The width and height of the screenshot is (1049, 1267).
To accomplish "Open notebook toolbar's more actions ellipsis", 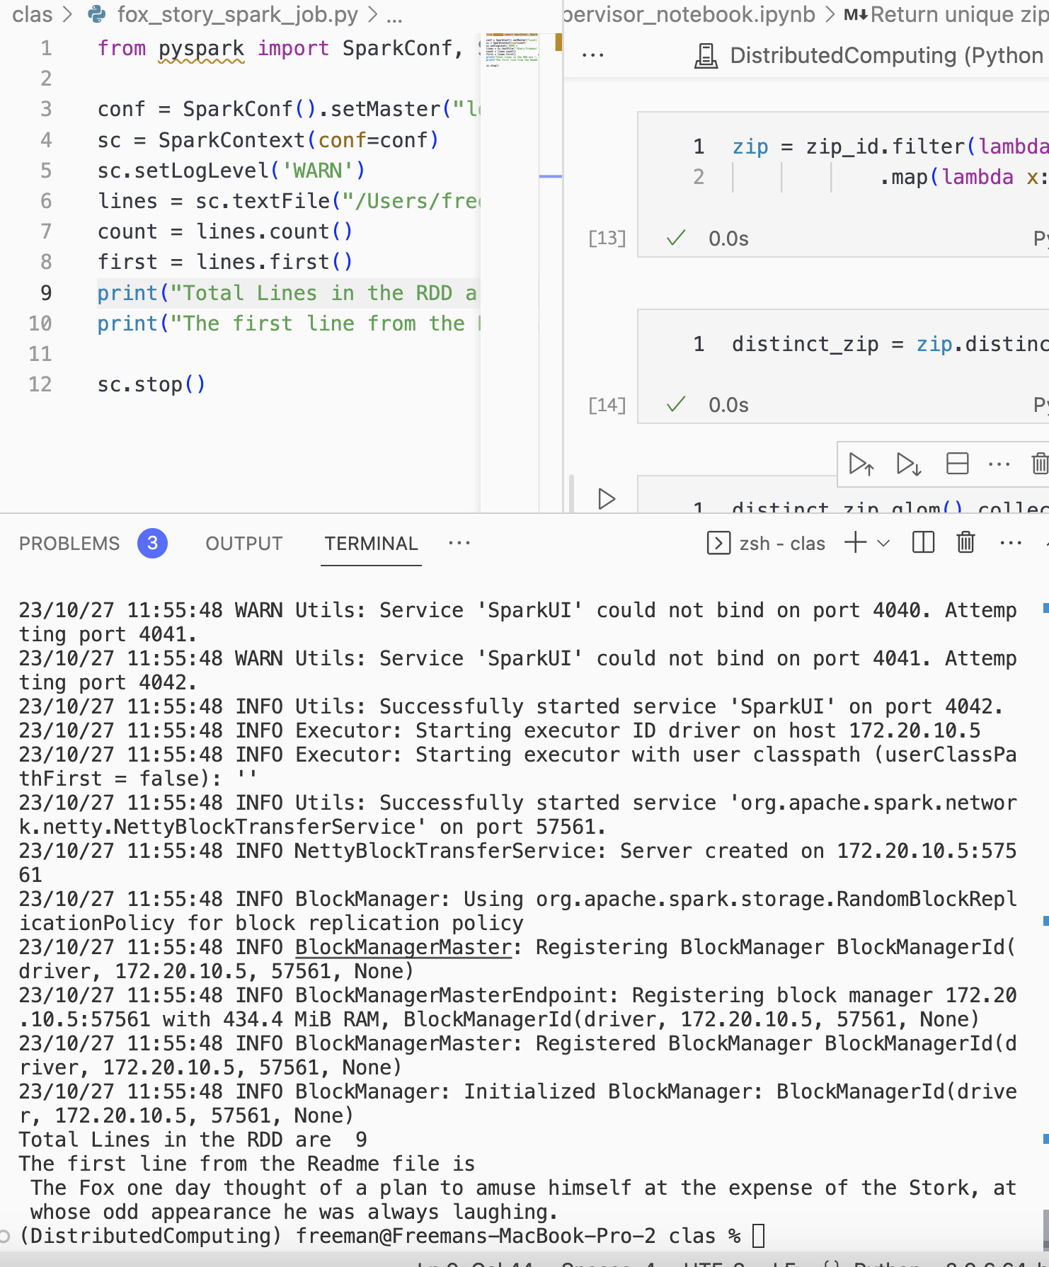I will (x=592, y=55).
